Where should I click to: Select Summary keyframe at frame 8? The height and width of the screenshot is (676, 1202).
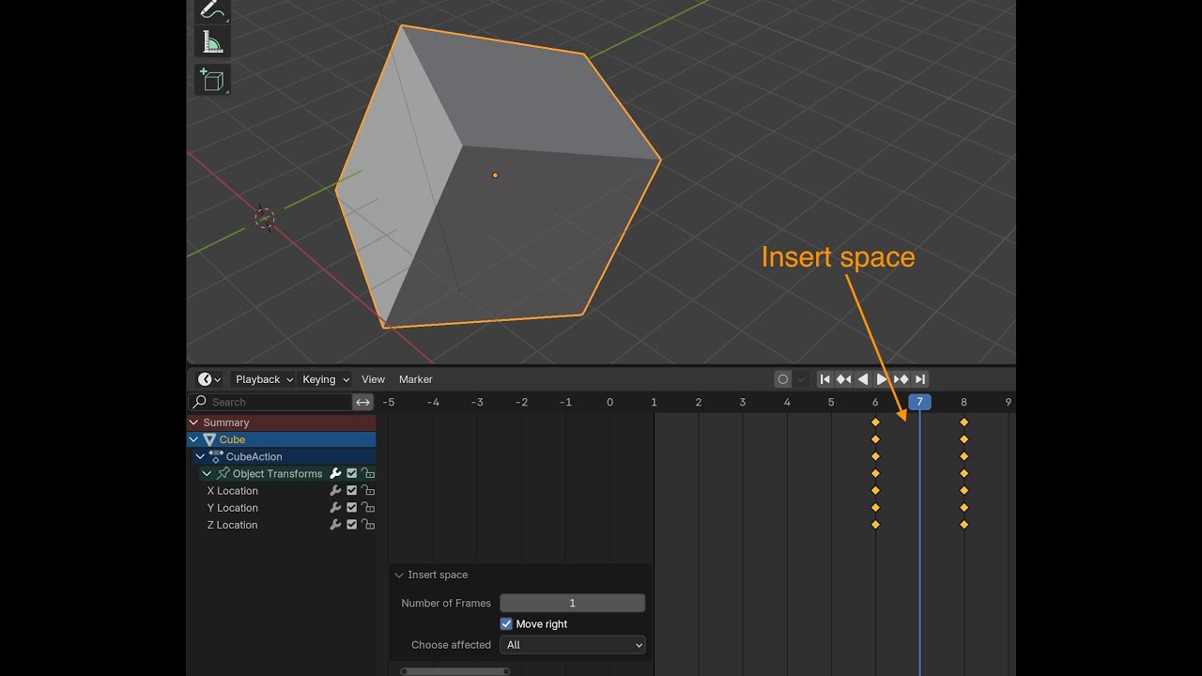(x=963, y=422)
